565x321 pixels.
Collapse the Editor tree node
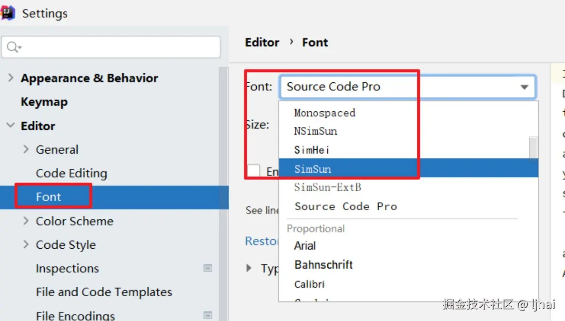point(10,126)
